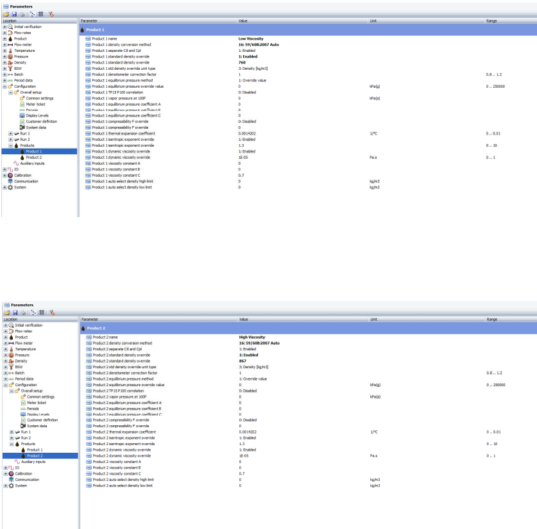This screenshot has height=529, width=537.
Task: Expand Run 2 node in Product 2 window
Action: (12, 438)
